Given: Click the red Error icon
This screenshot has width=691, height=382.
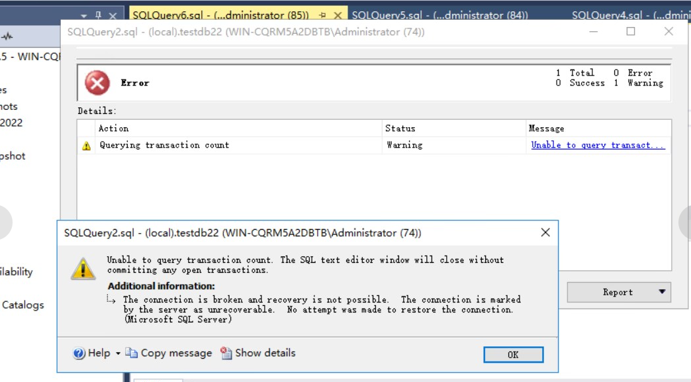Looking at the screenshot, I should pyautogui.click(x=97, y=83).
